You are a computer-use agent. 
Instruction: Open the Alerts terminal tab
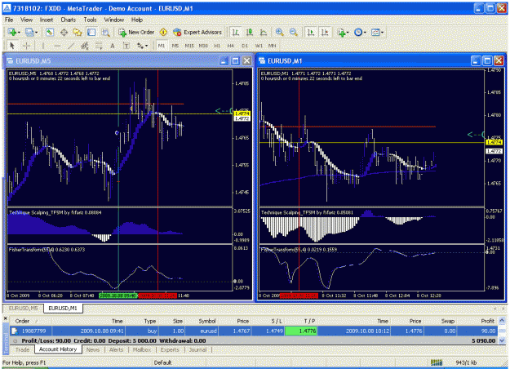click(x=116, y=349)
